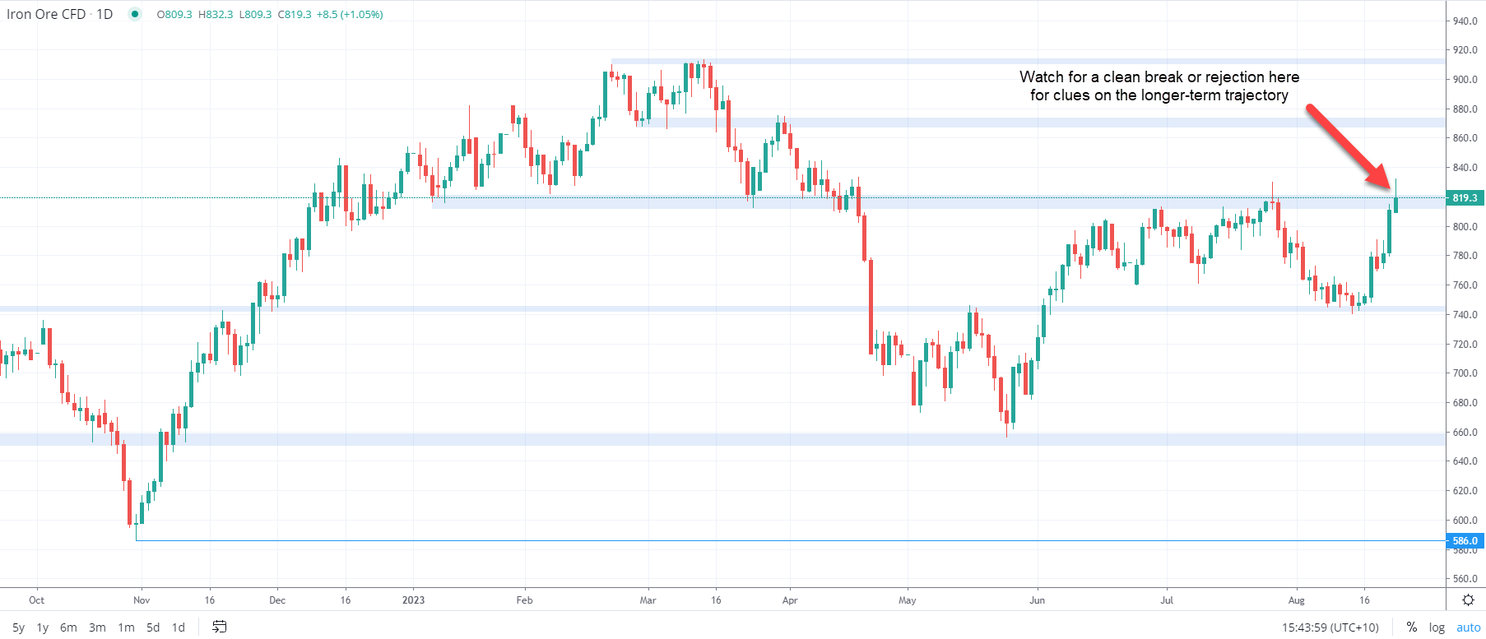Click the 600.0 price axis label
Screen dimensions: 1486x639
1465,521
